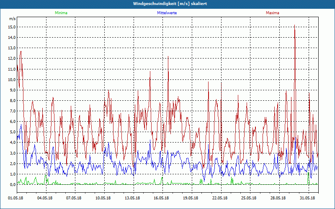This screenshot has height=209, width=335.
Task: Click the 2,0 y-axis value
Action: click(x=13, y=163)
